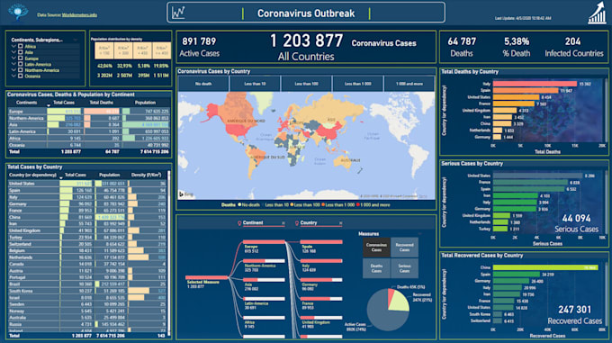The width and height of the screenshot is (612, 343).
Task: Sort continent table by Population column
Action: point(145,103)
